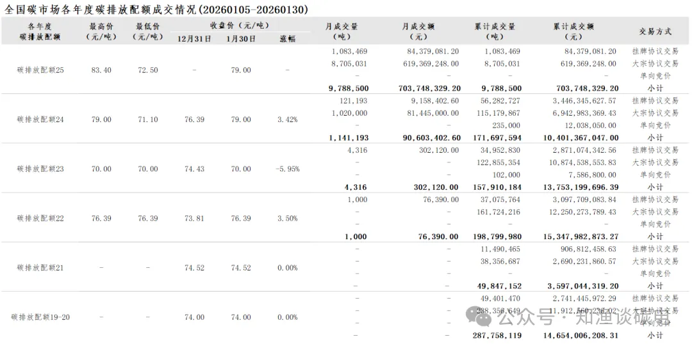Click the 3.42% change value
Viewport: 692px width, 344px height.
(x=288, y=120)
